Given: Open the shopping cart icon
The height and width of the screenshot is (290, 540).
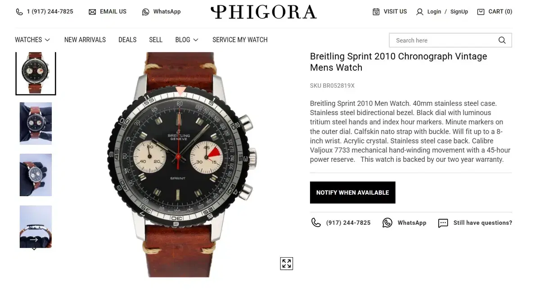Looking at the screenshot, I should click(x=481, y=12).
